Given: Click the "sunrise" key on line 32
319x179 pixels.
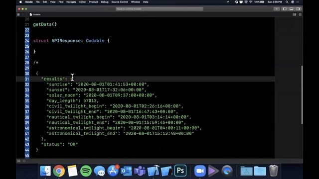Looking at the screenshot, I should 58,85.
